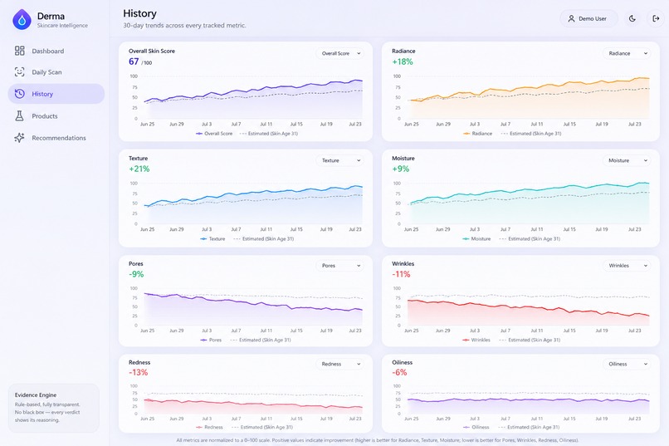Image resolution: width=669 pixels, height=446 pixels.
Task: Click the Dashboard grid icon
Action: click(x=20, y=51)
